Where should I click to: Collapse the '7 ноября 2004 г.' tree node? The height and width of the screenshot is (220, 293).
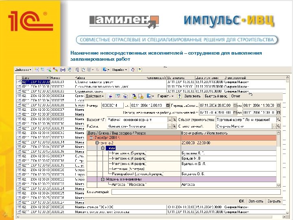(x=91, y=138)
